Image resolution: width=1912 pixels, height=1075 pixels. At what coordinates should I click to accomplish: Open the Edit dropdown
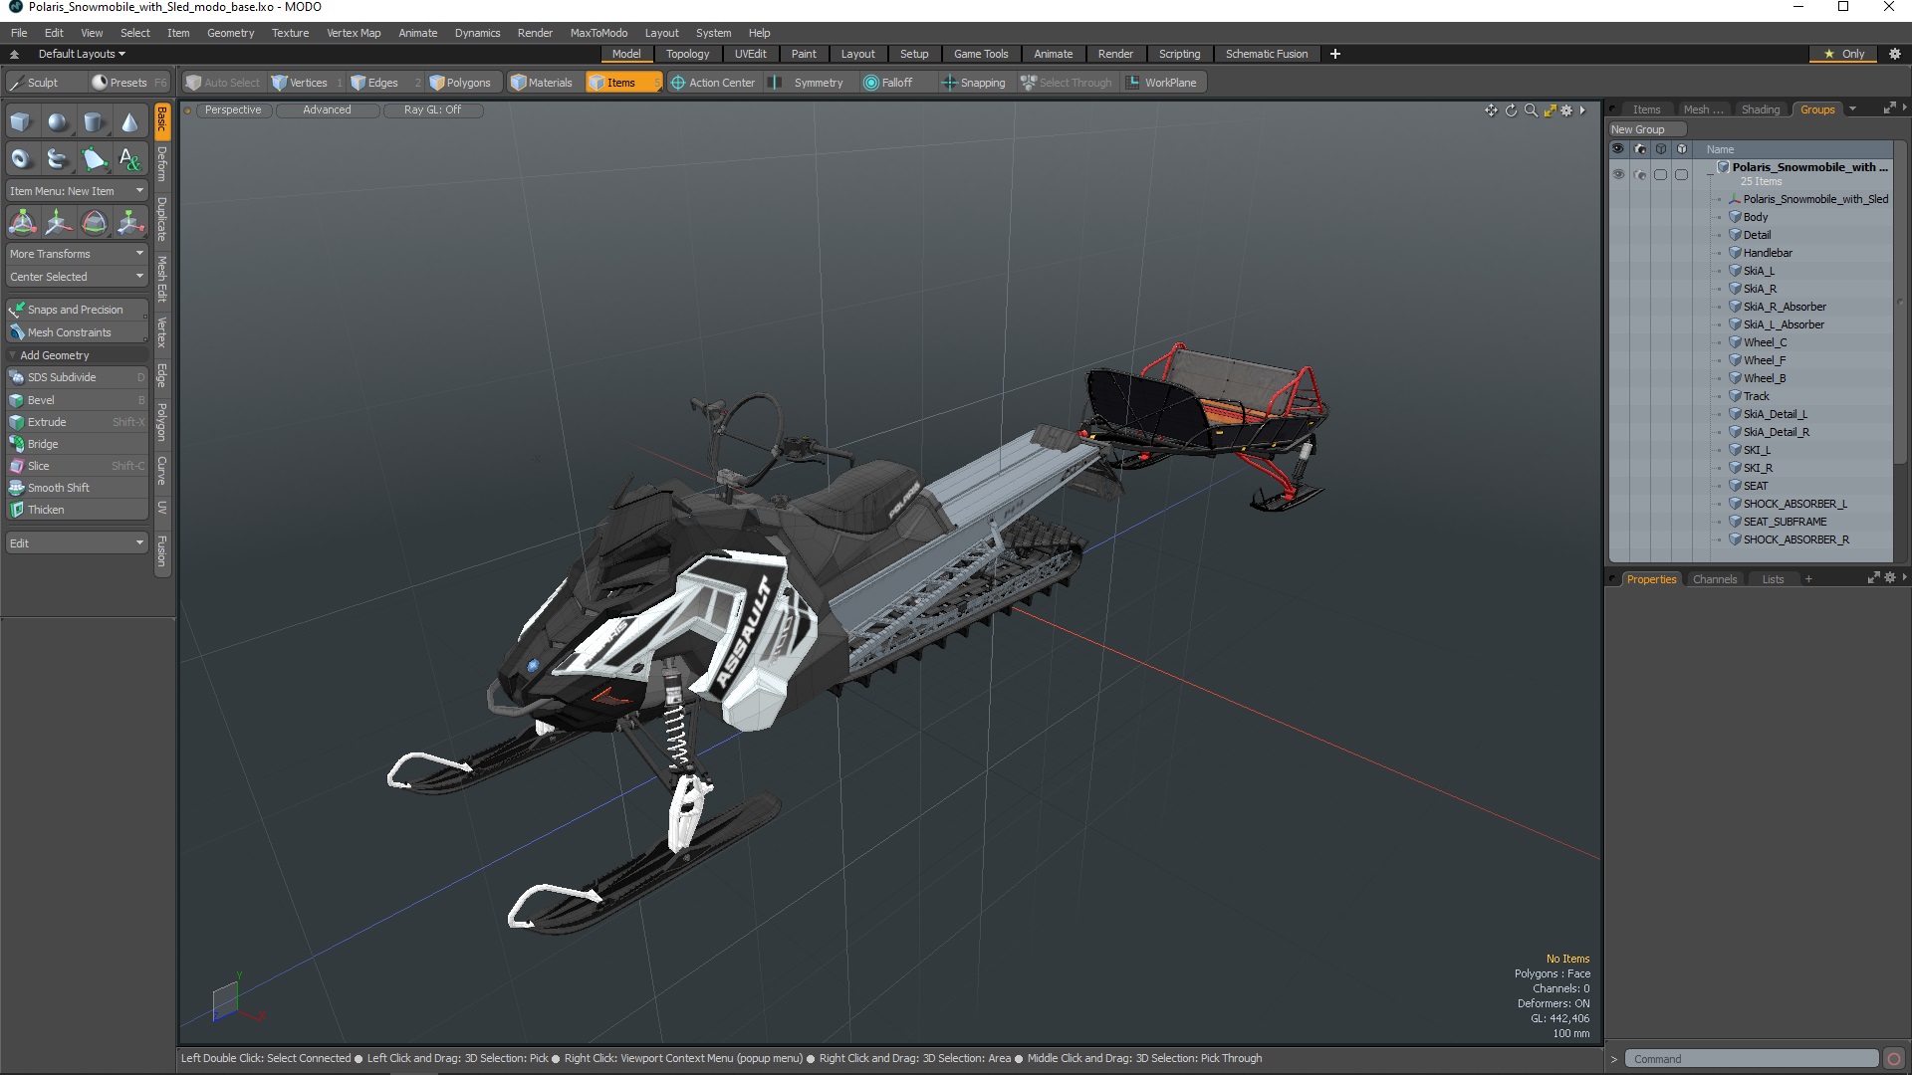pos(77,543)
